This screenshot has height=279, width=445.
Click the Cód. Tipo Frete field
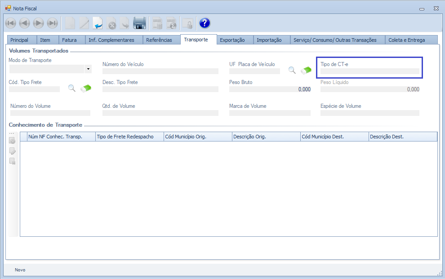34,89
